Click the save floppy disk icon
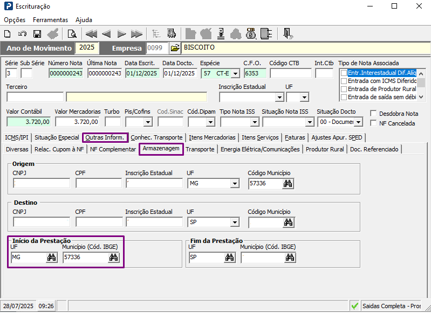The height and width of the screenshot is (313, 431). [37, 34]
